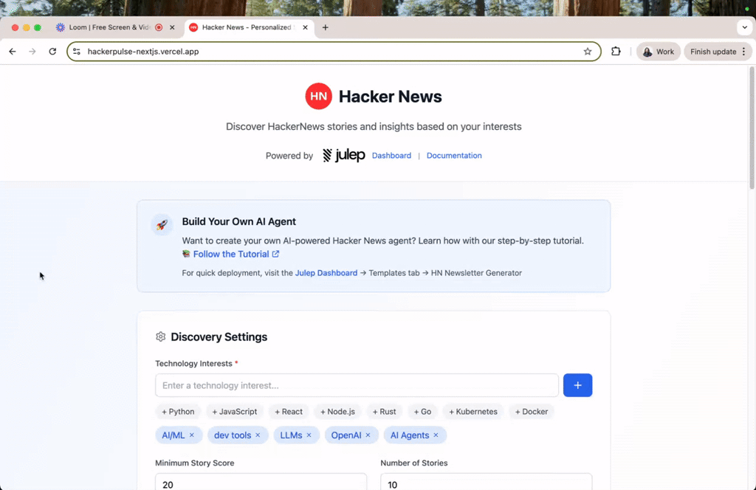Click the Number of Stories field

point(486,482)
